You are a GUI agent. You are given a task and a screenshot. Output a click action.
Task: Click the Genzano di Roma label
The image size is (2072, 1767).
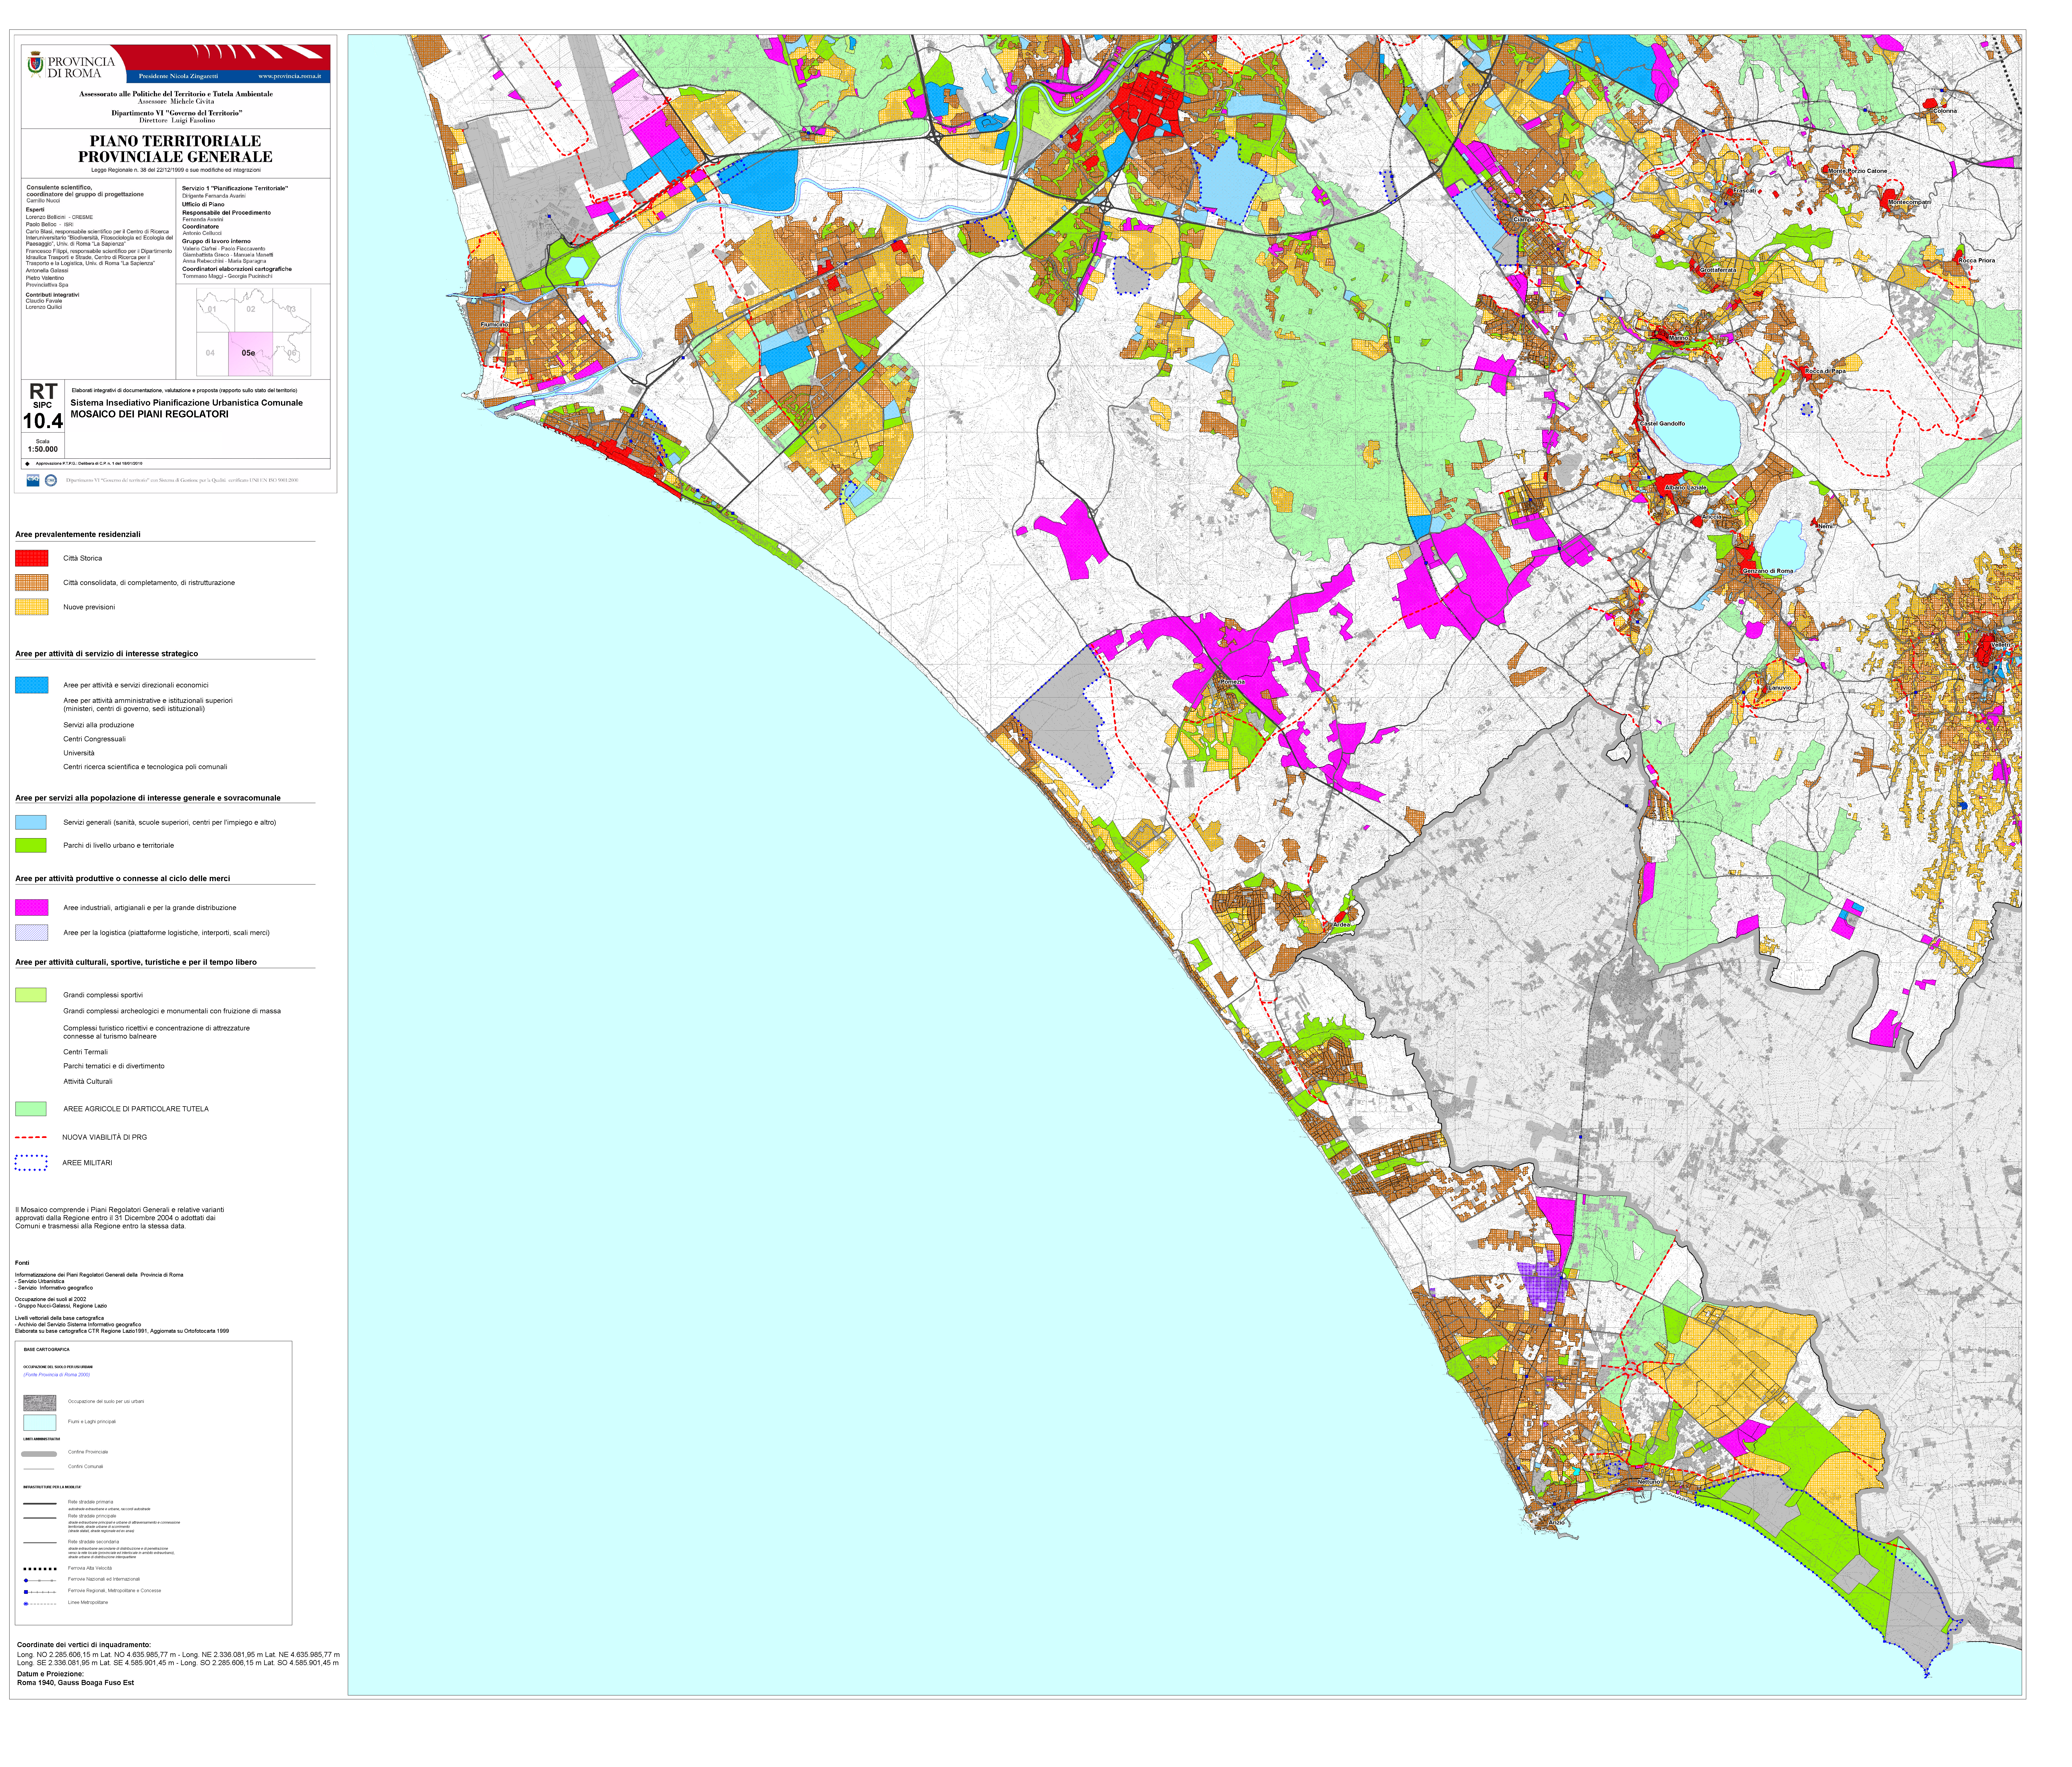click(1768, 571)
